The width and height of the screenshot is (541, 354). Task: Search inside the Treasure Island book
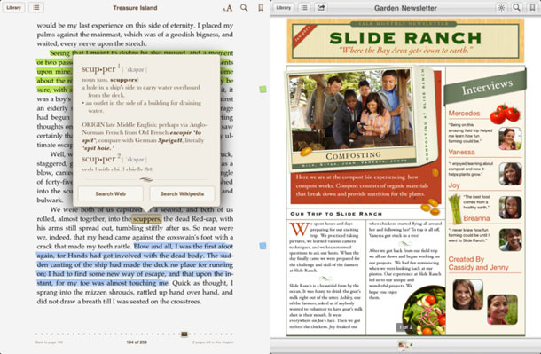[244, 8]
